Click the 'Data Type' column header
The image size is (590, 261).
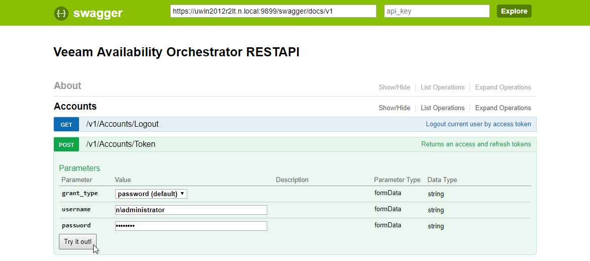(442, 180)
